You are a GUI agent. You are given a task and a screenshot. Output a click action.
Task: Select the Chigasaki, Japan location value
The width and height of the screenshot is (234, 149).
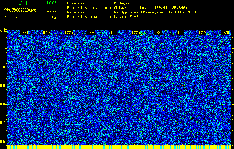click(151, 8)
